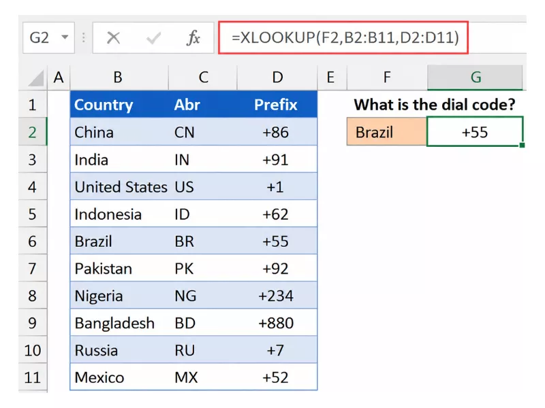Select the IN abbreviation cell
Screen dimensions: 545x408
[203, 159]
